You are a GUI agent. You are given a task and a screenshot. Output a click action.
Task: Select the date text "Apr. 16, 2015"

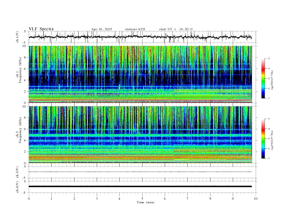coord(101,29)
